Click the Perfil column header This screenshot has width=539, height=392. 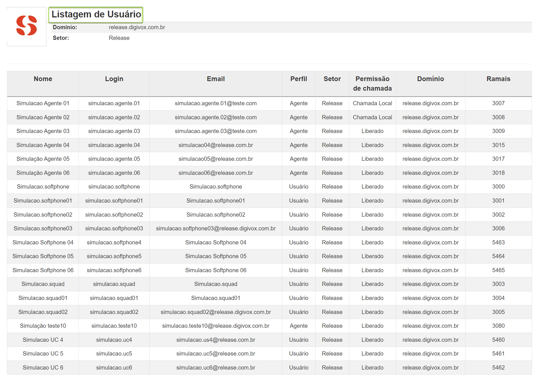click(x=298, y=79)
